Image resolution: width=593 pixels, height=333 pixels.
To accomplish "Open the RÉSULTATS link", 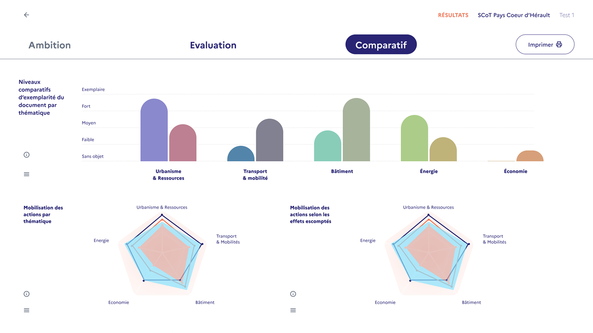I will click(x=453, y=15).
